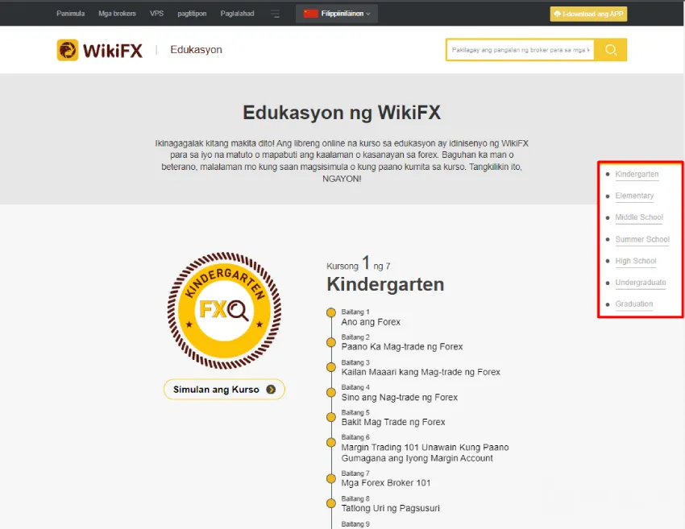This screenshot has height=529, width=685.
Task: Open lesson Kailan Maaari kang Mag-trade ng Forex
Action: pyautogui.click(x=421, y=372)
